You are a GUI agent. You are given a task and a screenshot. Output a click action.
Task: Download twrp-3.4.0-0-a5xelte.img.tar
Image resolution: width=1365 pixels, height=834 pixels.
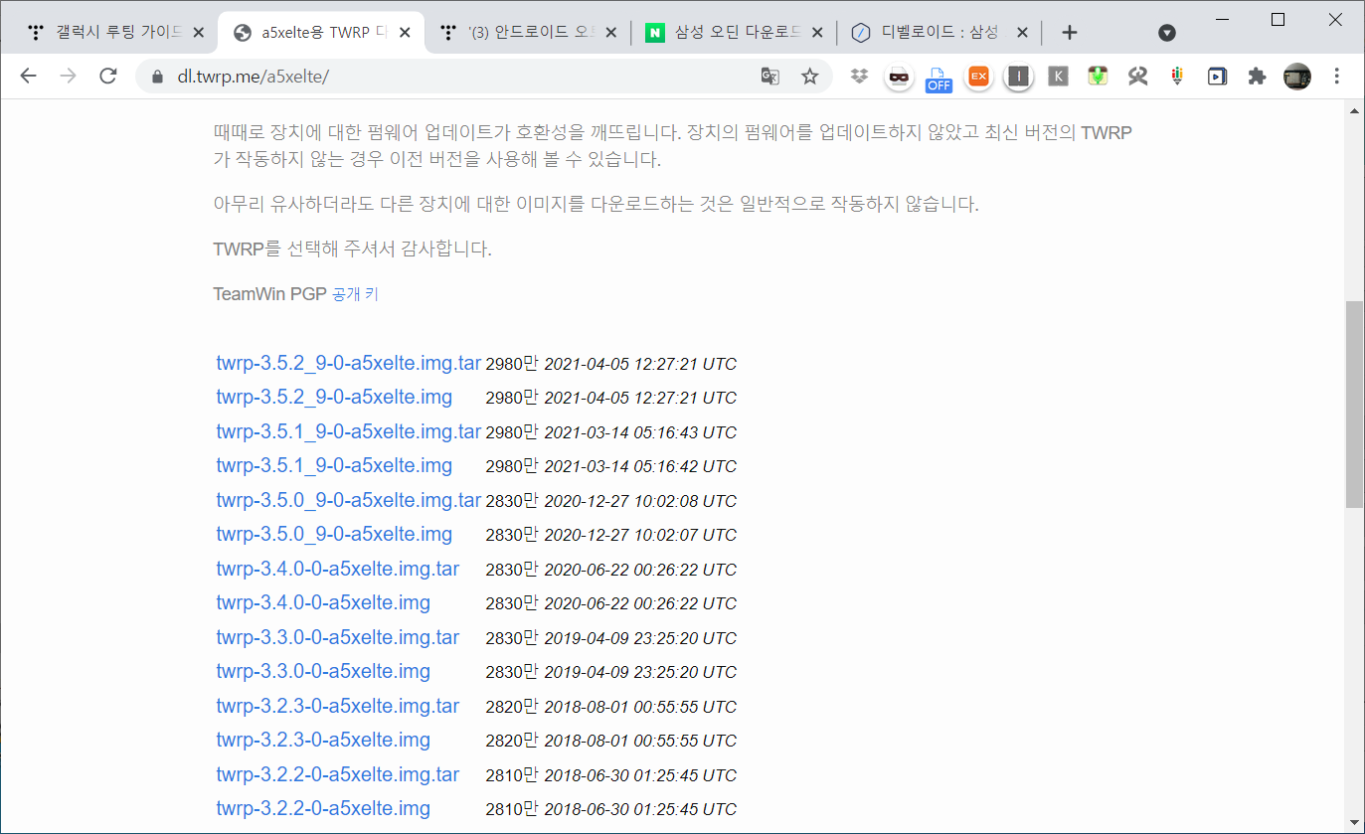point(338,570)
